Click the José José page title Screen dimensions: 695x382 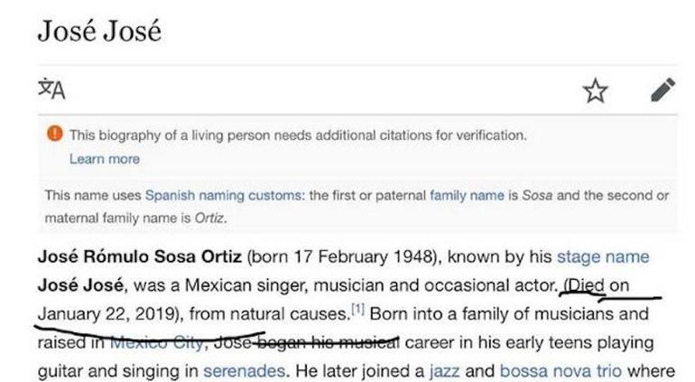click(x=99, y=32)
